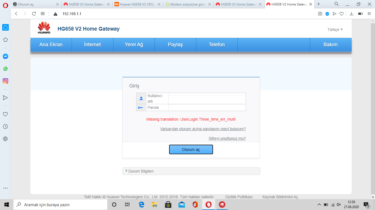Viewport: 375px width, 210px height.
Task: Bookmark page with address bar heart
Action: [342, 14]
